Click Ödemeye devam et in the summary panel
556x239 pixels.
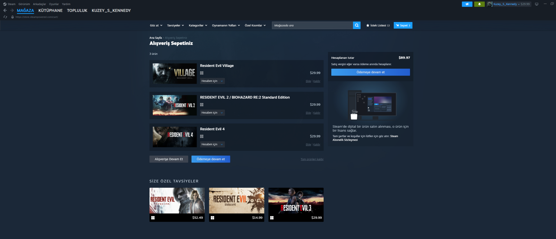[x=371, y=72]
